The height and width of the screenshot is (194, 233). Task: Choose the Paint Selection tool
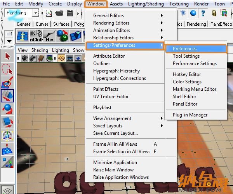coord(7,83)
